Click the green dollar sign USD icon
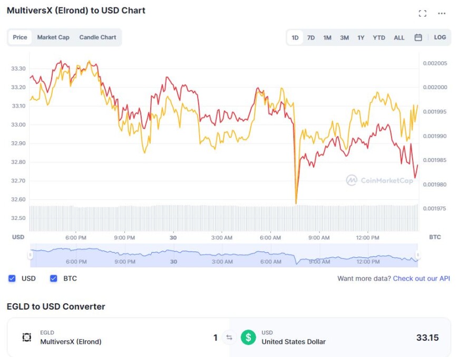 coord(248,337)
